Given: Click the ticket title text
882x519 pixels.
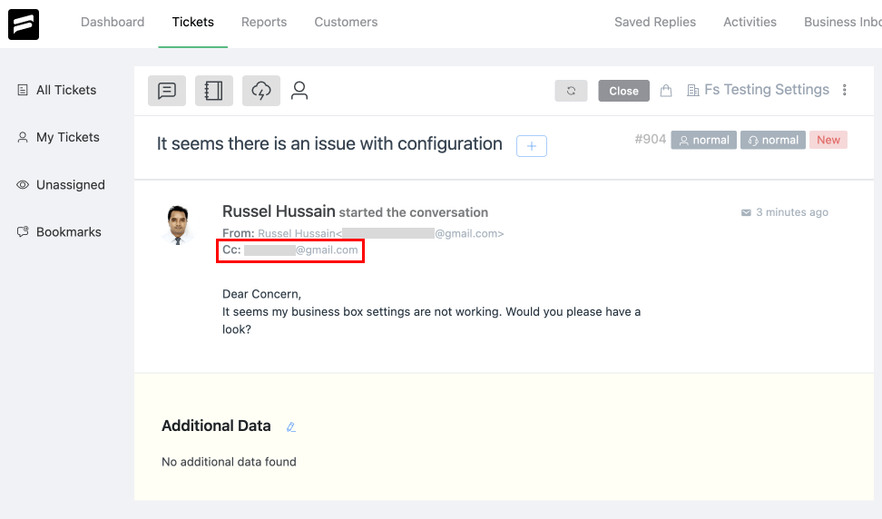Looking at the screenshot, I should (329, 144).
